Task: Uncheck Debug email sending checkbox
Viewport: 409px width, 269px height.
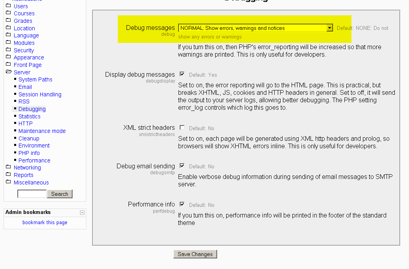Action: [x=182, y=166]
